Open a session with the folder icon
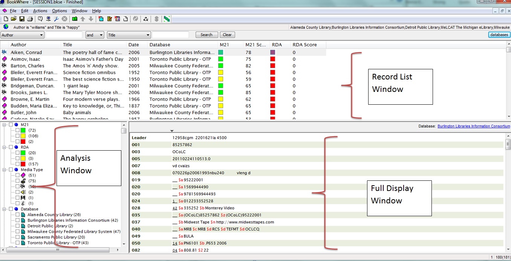The height and width of the screenshot is (261, 511). 14,19
